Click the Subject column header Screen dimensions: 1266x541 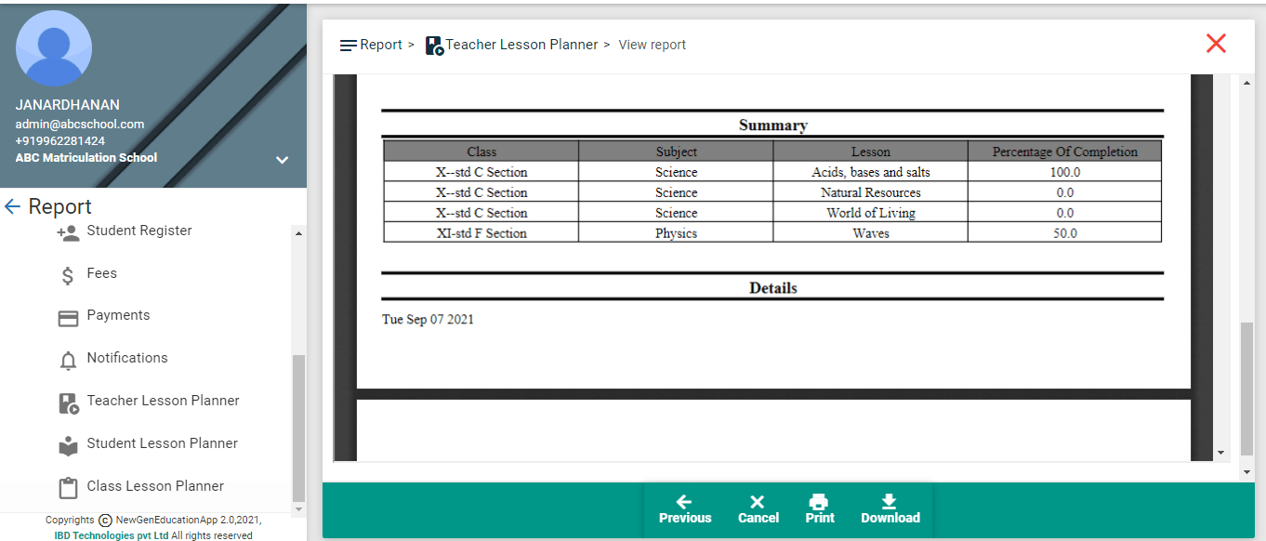676,152
